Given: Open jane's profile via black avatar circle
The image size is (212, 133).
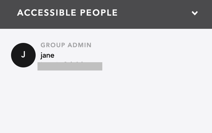Looking at the screenshot, I should click(23, 55).
